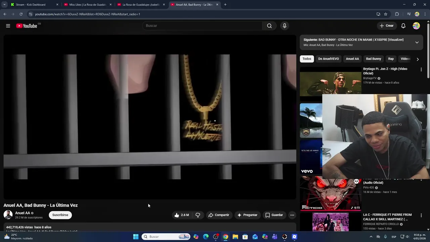Open options for the Brytiago High video

coord(421,70)
